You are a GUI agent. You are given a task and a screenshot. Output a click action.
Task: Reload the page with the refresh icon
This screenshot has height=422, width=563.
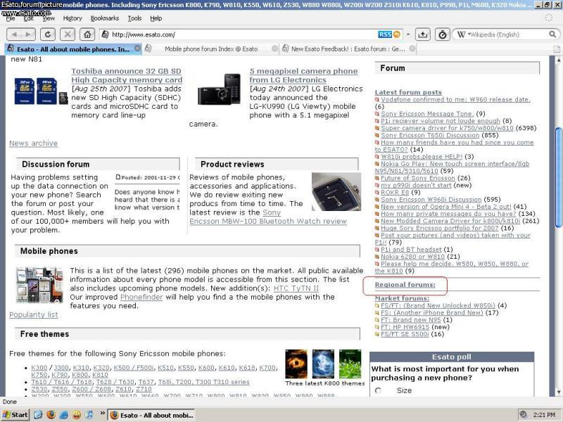(48, 34)
